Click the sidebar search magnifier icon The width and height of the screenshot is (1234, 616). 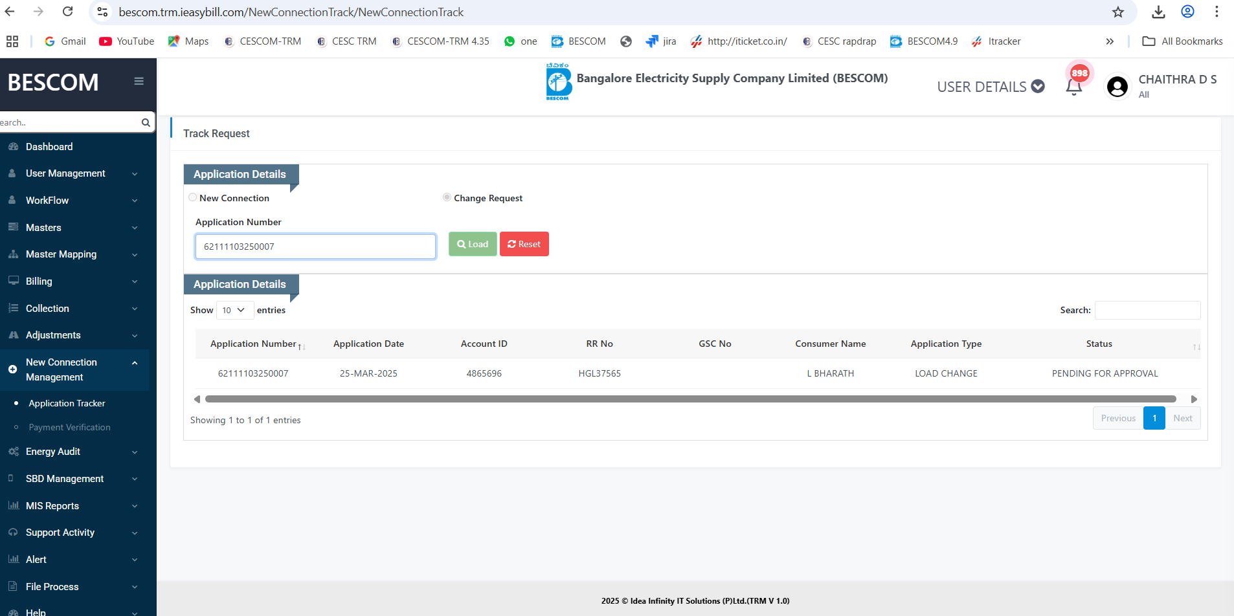[x=146, y=122]
